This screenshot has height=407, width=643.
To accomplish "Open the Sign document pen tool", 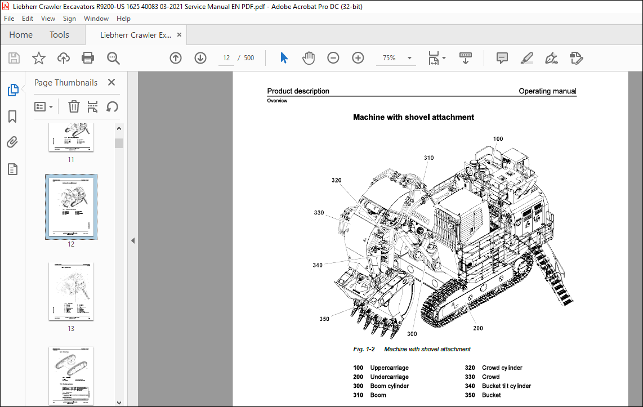I will [x=552, y=58].
